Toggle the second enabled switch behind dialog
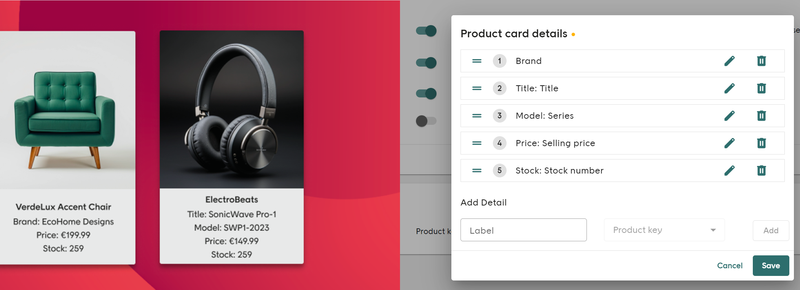Image resolution: width=800 pixels, height=290 pixels. tap(426, 62)
